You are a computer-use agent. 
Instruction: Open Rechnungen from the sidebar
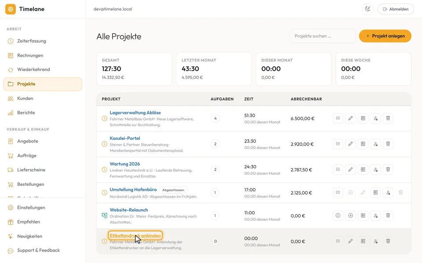[43, 56]
